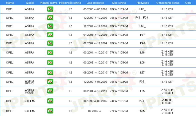
Task: Click fuel icon in the L67 Astra row
Action: [50, 72]
